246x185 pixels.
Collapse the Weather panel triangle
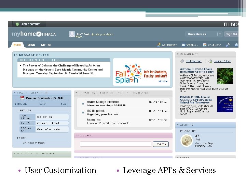point(178,125)
